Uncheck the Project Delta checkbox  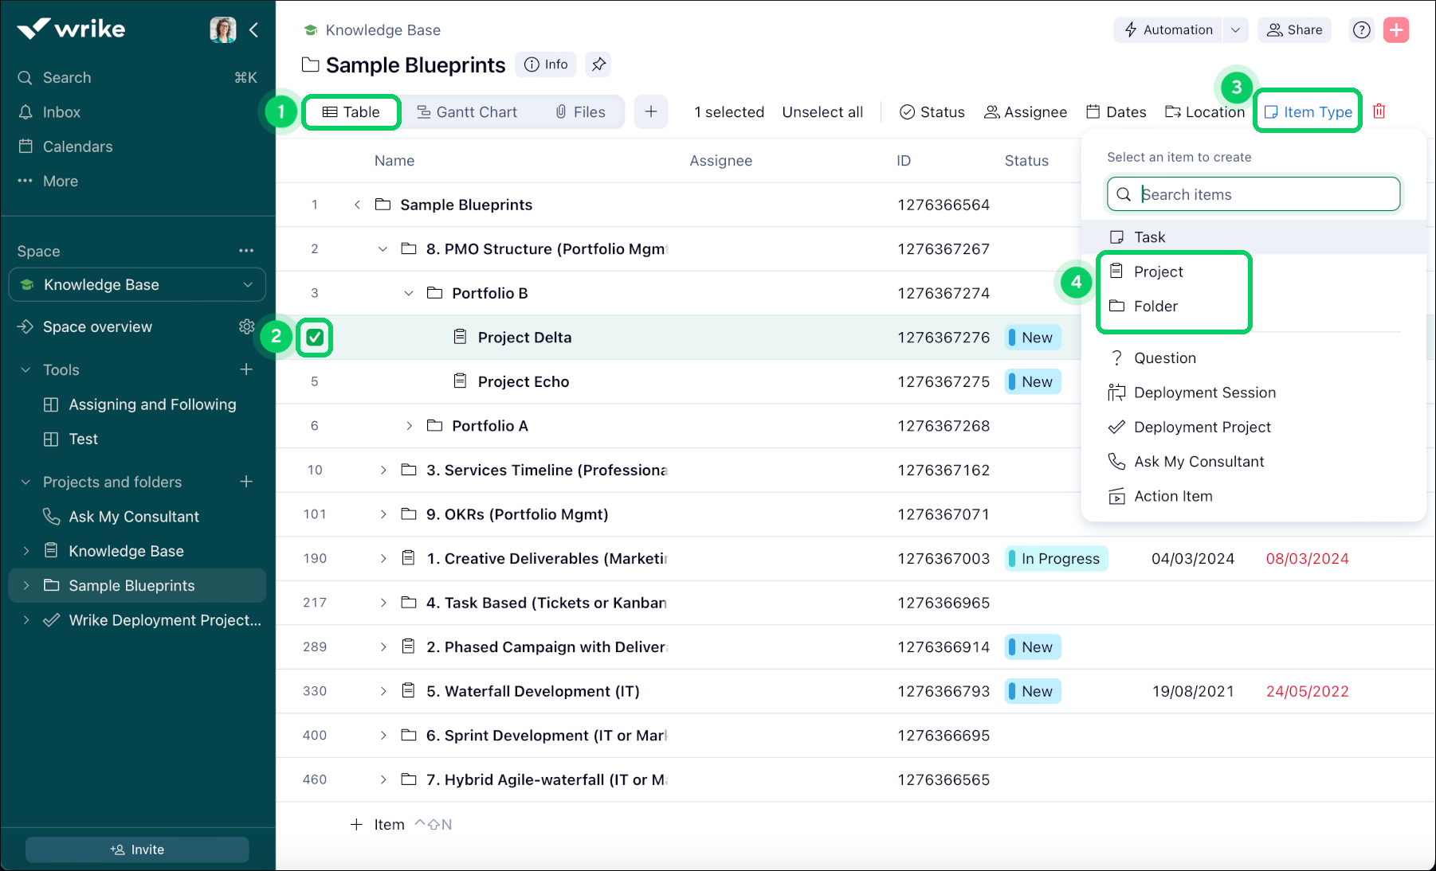tap(315, 338)
